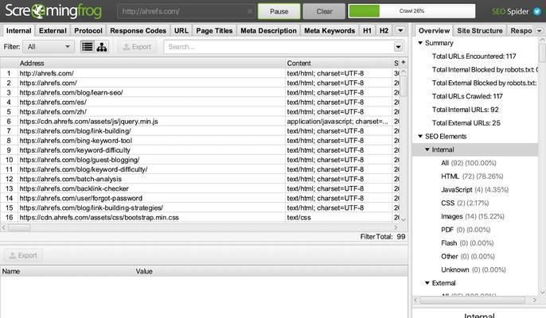
Task: Select the Other (0) filter item
Action: (468, 256)
